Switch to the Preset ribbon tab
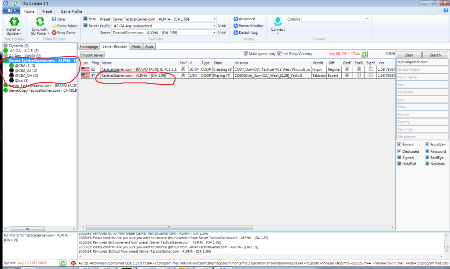Viewport: 450px width, 269px height. point(47,11)
